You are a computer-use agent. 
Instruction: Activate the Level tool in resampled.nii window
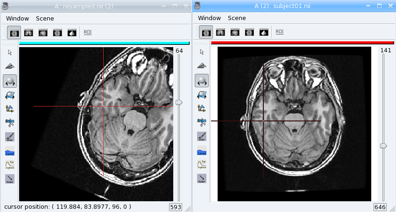point(10,151)
